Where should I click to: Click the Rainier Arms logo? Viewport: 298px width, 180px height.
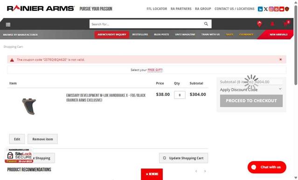point(41,8)
